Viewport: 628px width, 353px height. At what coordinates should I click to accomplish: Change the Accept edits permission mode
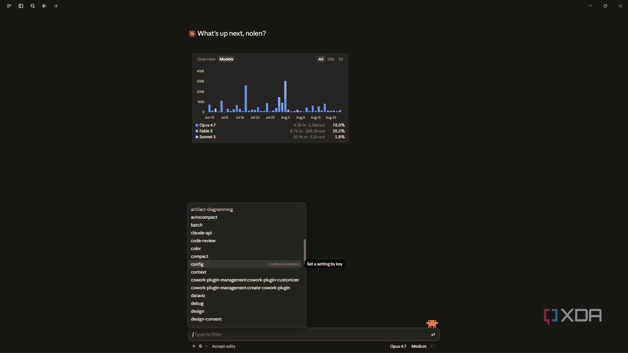pos(224,346)
